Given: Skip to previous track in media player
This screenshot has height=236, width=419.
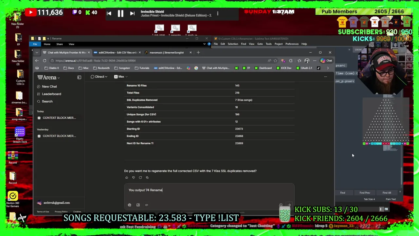Looking at the screenshot, I should click(109, 13).
